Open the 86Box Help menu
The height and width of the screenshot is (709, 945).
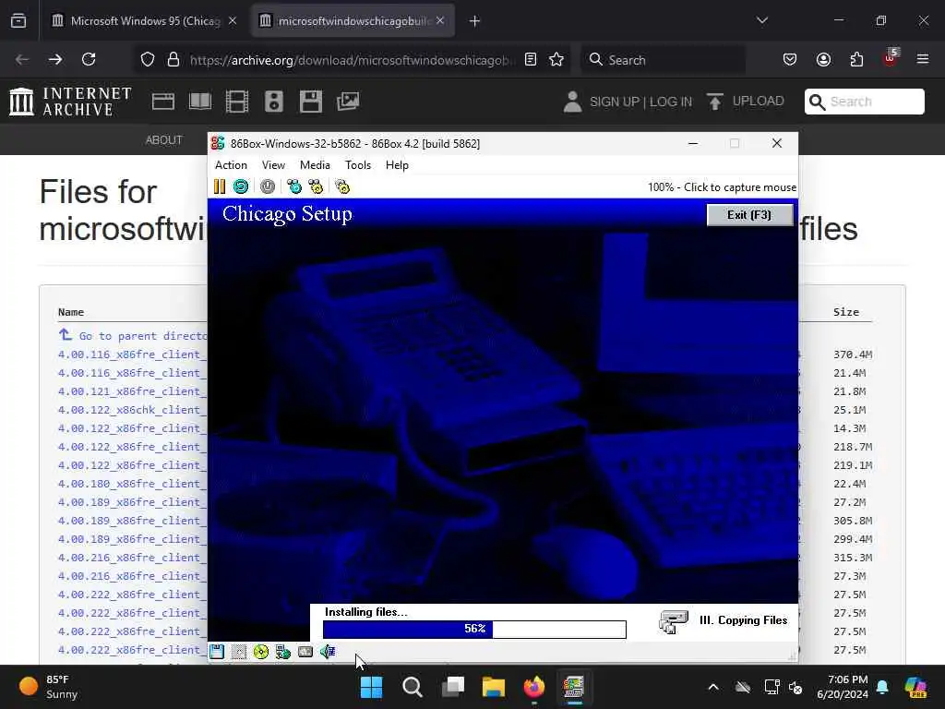(x=397, y=165)
